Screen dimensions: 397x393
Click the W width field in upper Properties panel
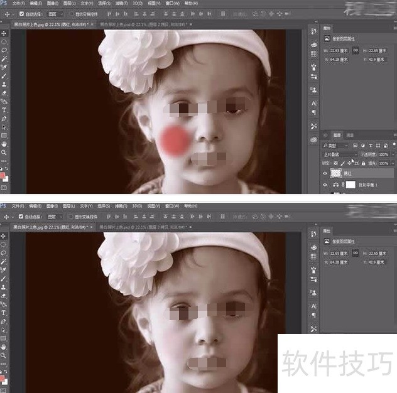[338, 51]
